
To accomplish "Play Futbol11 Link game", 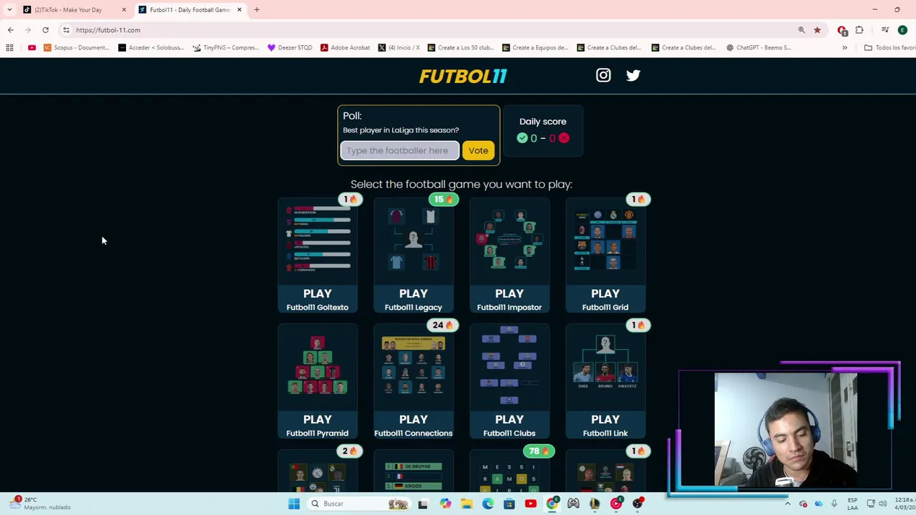I will (605, 425).
